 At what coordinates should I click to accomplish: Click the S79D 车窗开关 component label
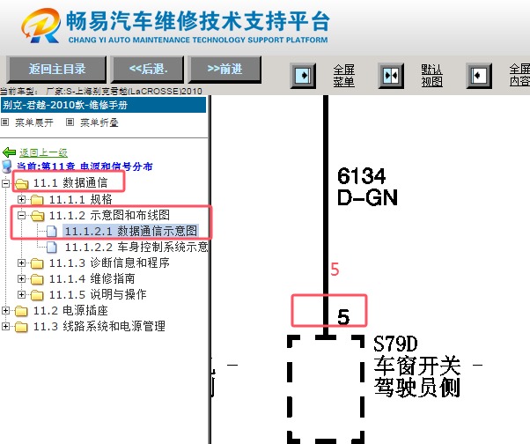point(417,366)
